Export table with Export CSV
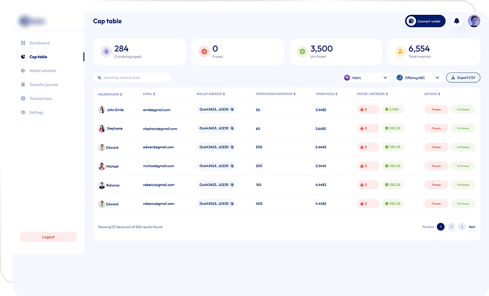 pos(463,78)
